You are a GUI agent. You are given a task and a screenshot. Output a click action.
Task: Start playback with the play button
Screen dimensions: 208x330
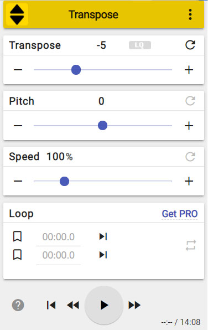pos(104,305)
